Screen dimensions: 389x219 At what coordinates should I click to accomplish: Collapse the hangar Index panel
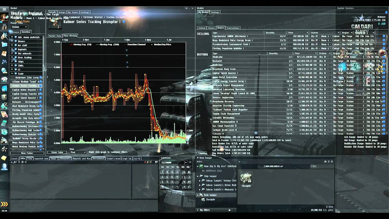(239, 162)
